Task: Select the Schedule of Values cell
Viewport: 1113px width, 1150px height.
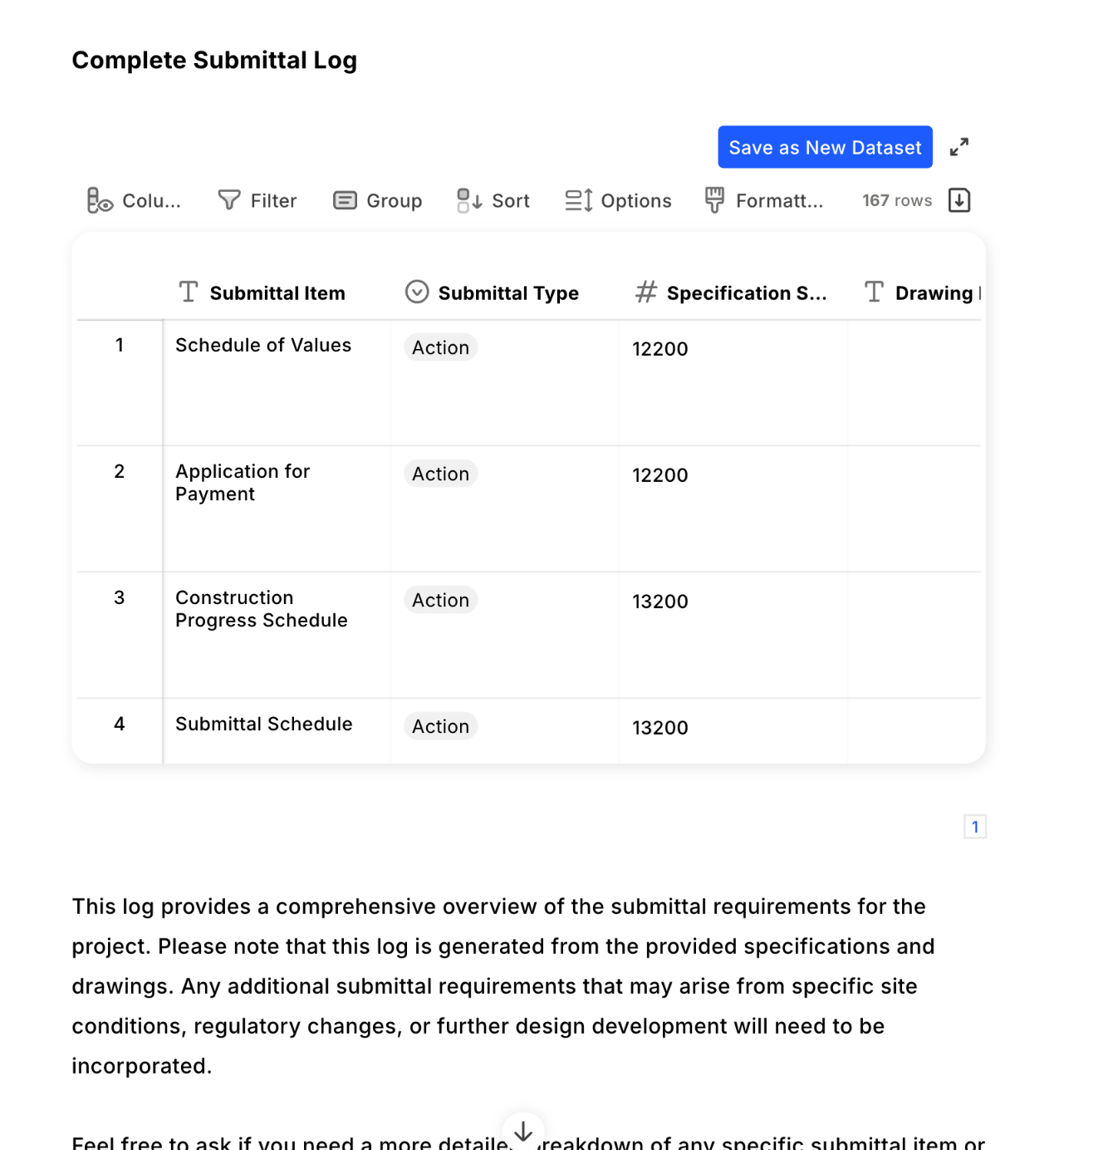Action: click(263, 346)
